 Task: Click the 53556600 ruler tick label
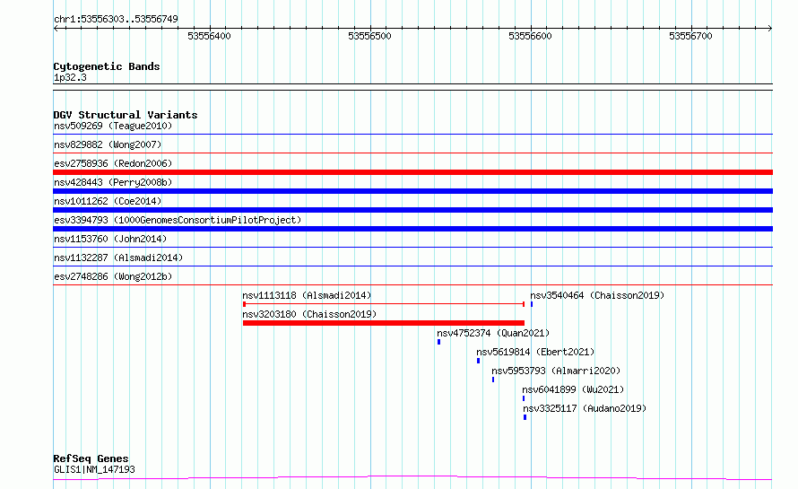tap(530, 36)
